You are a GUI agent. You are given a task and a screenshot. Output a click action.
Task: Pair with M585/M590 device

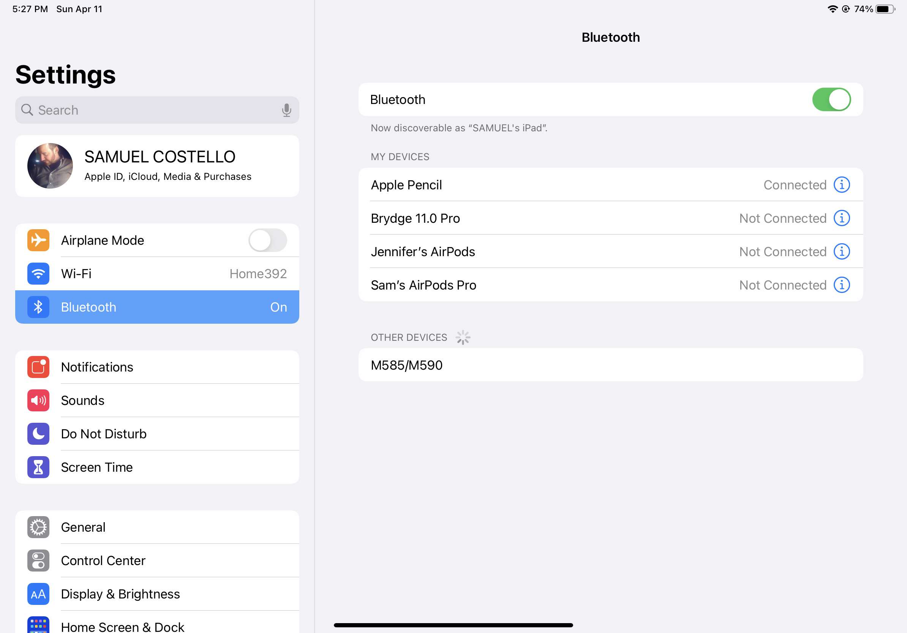tap(611, 365)
